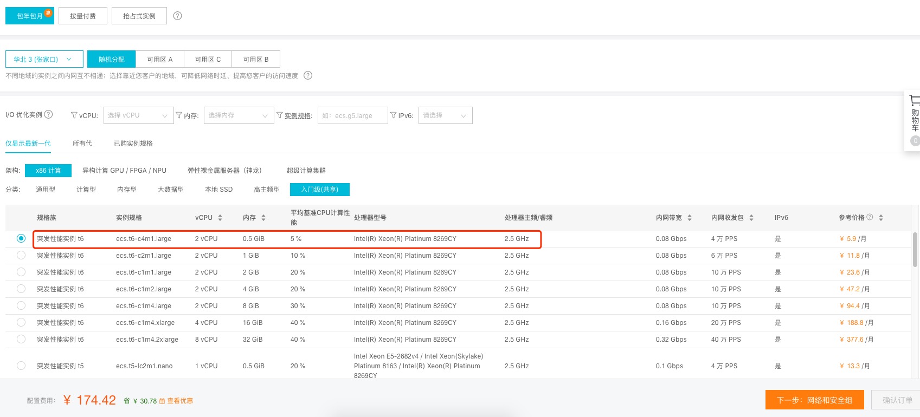
Task: Click the help icon beside 参考价格
Action: click(x=870, y=217)
